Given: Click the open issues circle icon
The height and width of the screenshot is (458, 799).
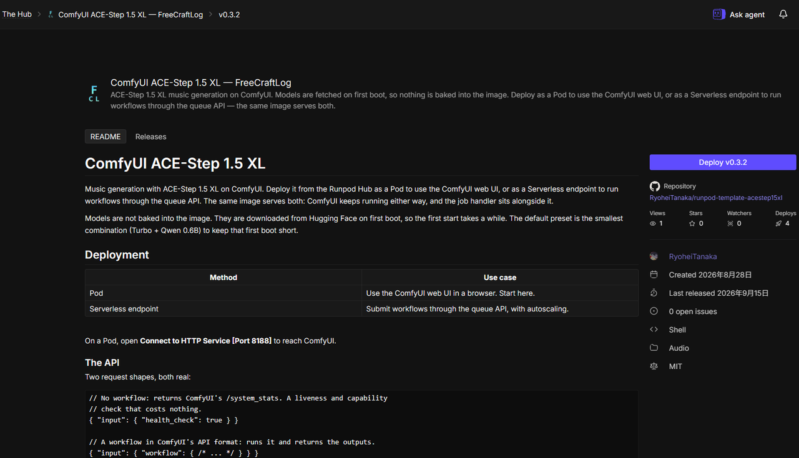Looking at the screenshot, I should click(654, 311).
